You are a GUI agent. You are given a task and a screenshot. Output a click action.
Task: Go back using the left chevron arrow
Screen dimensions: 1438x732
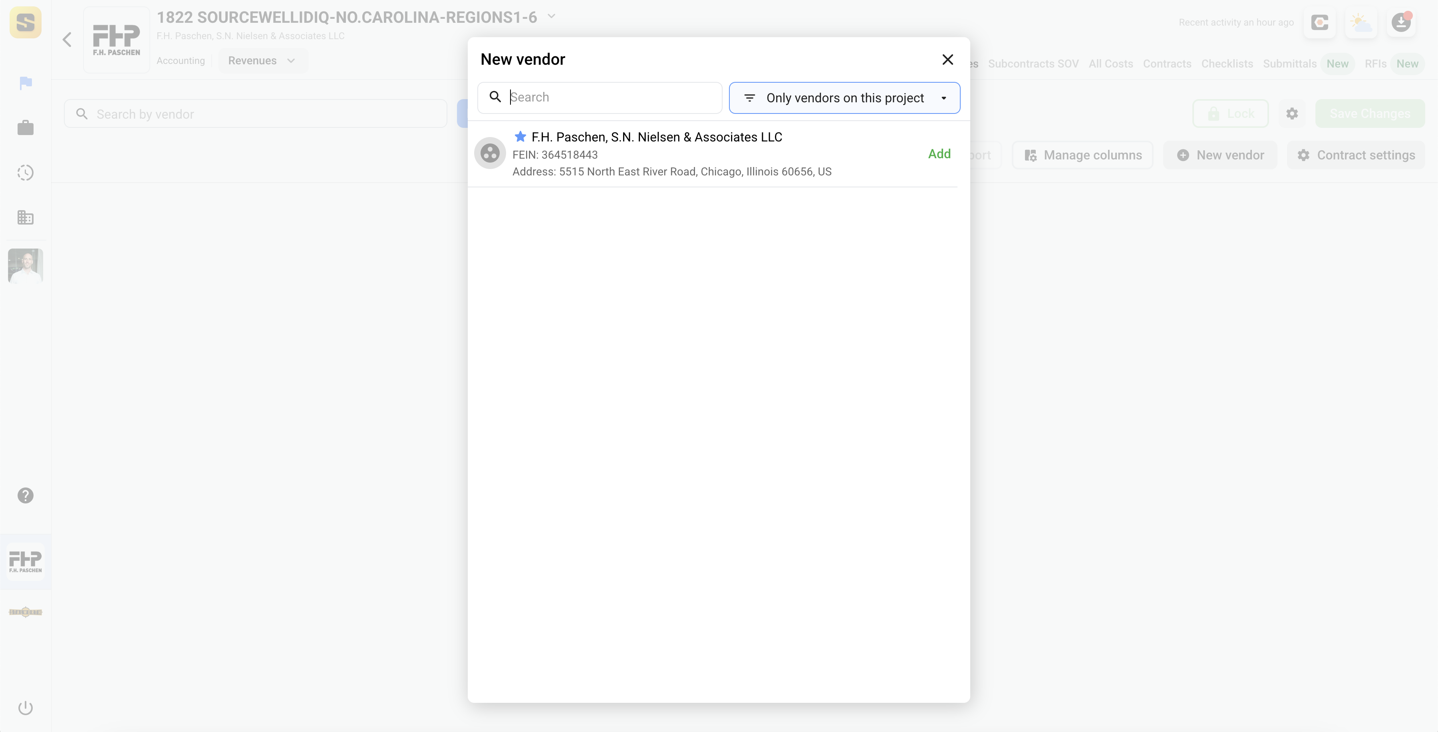(x=67, y=40)
